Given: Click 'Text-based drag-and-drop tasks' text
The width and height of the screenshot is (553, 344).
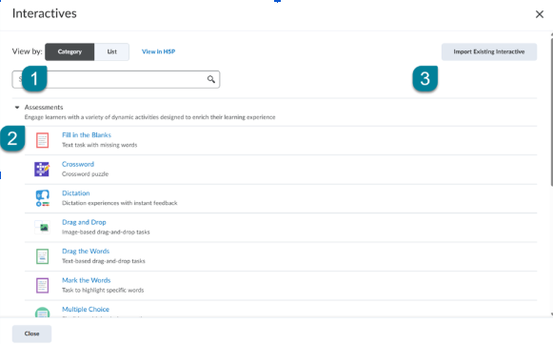Looking at the screenshot, I should [104, 261].
